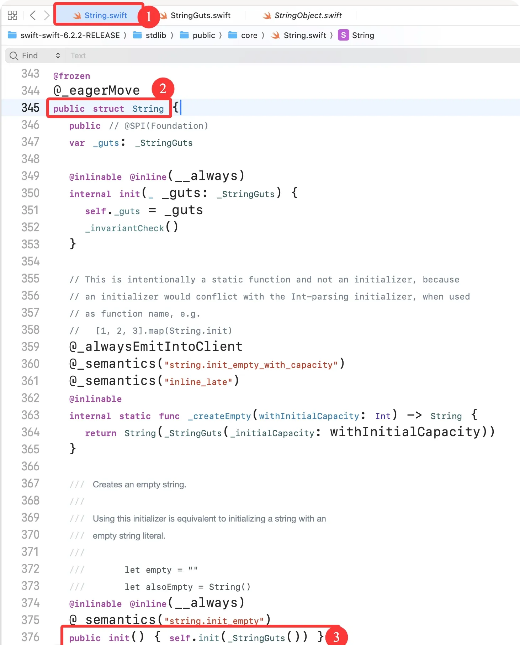Click 'let alsoEmpty = String()' comment line
Image resolution: width=520 pixels, height=645 pixels.
pos(187,587)
